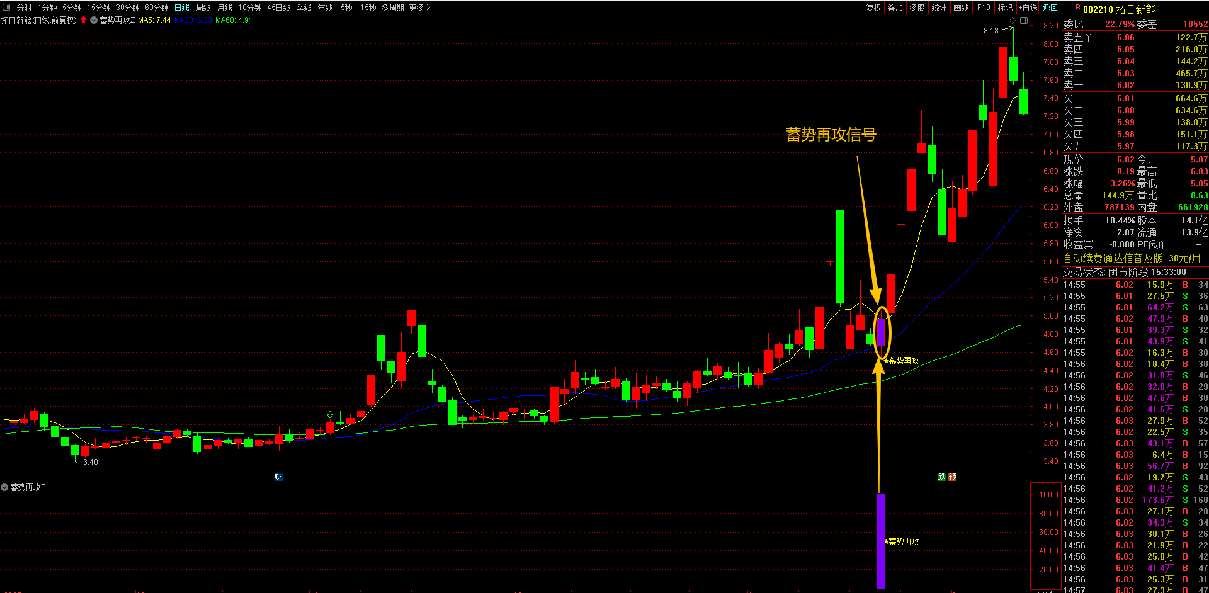Click the 涨幅 value 3.26%

[1122, 184]
